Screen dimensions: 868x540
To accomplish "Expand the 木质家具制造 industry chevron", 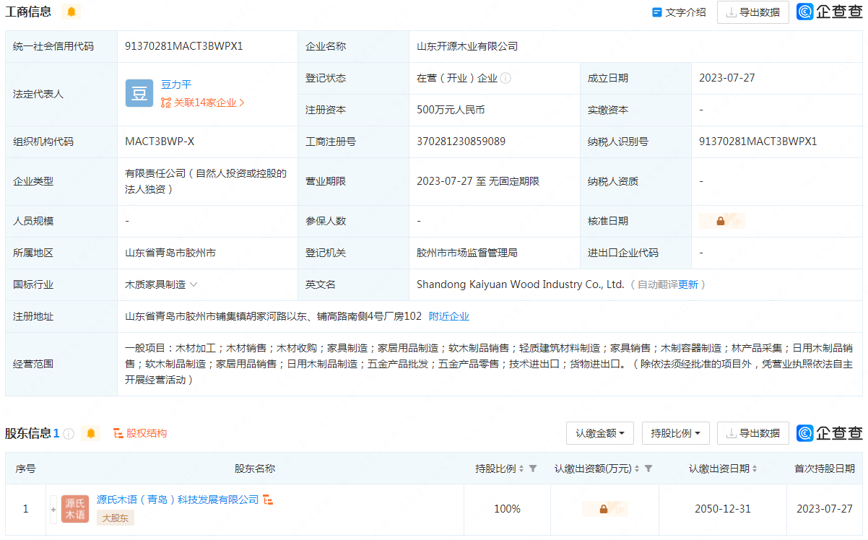I will point(194,284).
